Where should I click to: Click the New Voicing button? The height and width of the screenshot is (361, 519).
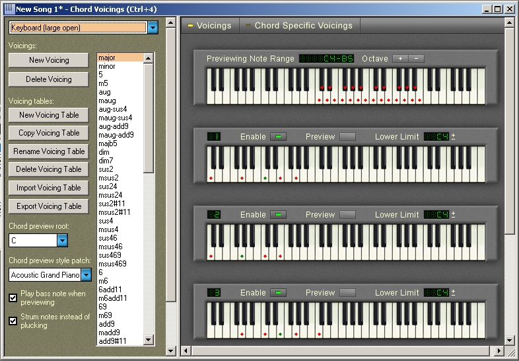tap(49, 60)
